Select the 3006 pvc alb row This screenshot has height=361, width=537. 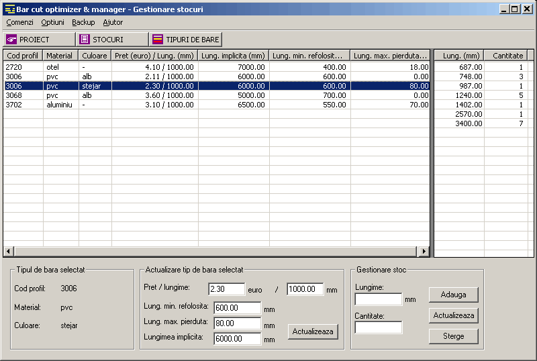click(216, 76)
